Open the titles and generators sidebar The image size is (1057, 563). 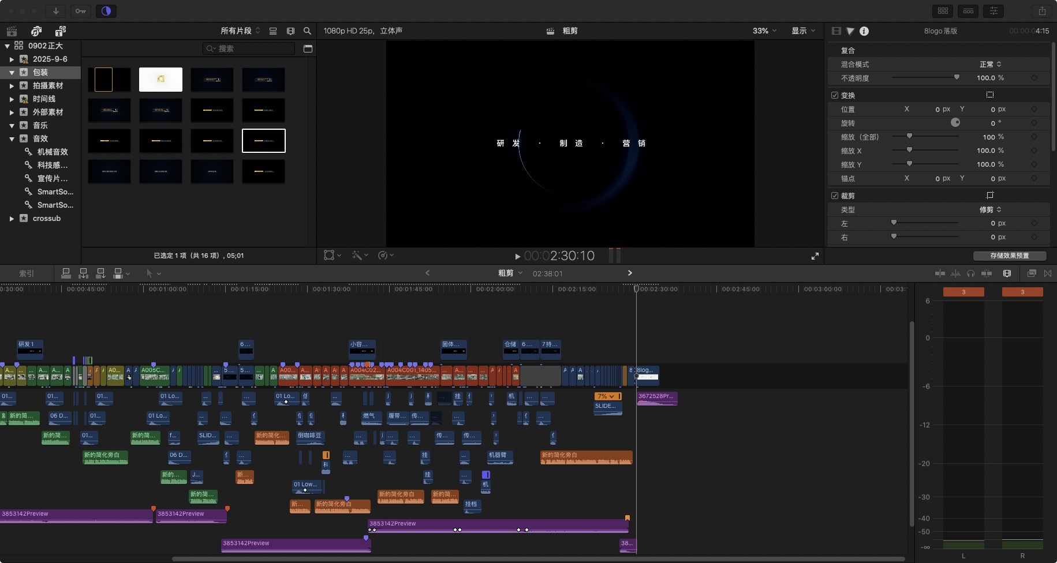coord(60,31)
